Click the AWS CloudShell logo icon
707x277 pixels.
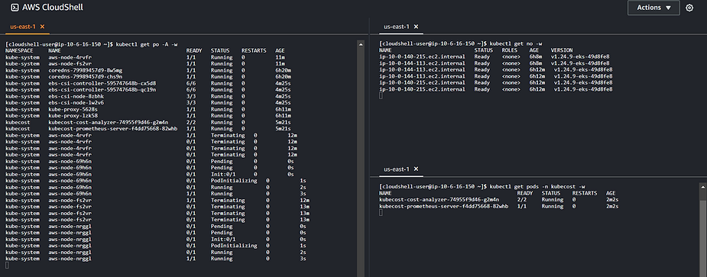point(15,8)
